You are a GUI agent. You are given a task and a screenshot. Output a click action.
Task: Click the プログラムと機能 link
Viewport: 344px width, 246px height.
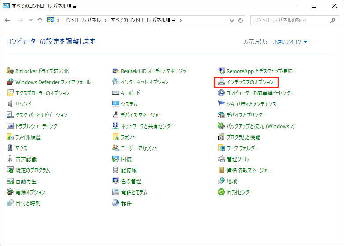[x=243, y=137]
